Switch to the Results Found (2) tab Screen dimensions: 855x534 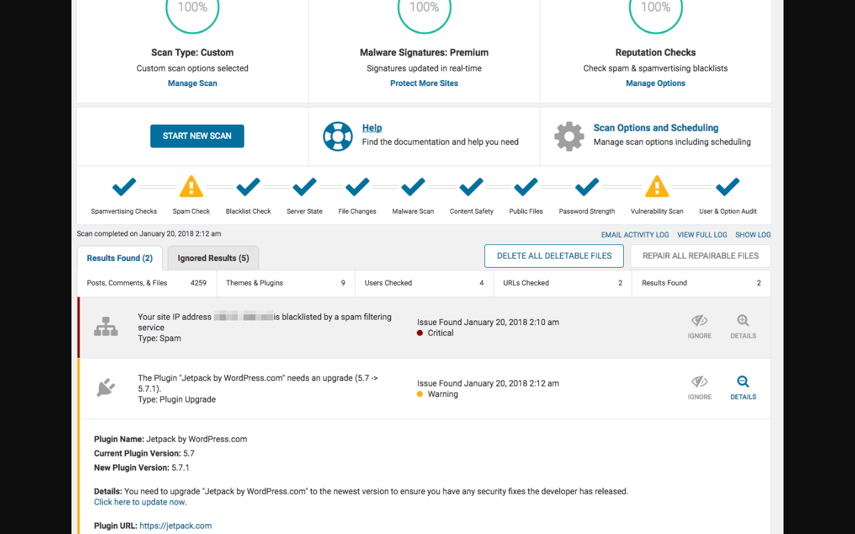click(x=120, y=258)
